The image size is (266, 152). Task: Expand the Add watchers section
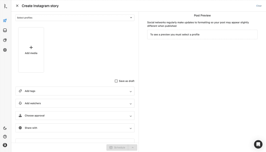pyautogui.click(x=75, y=103)
